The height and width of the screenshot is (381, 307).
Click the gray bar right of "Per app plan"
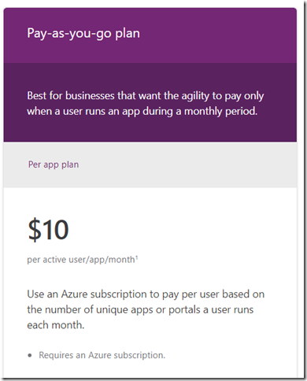[x=187, y=165]
